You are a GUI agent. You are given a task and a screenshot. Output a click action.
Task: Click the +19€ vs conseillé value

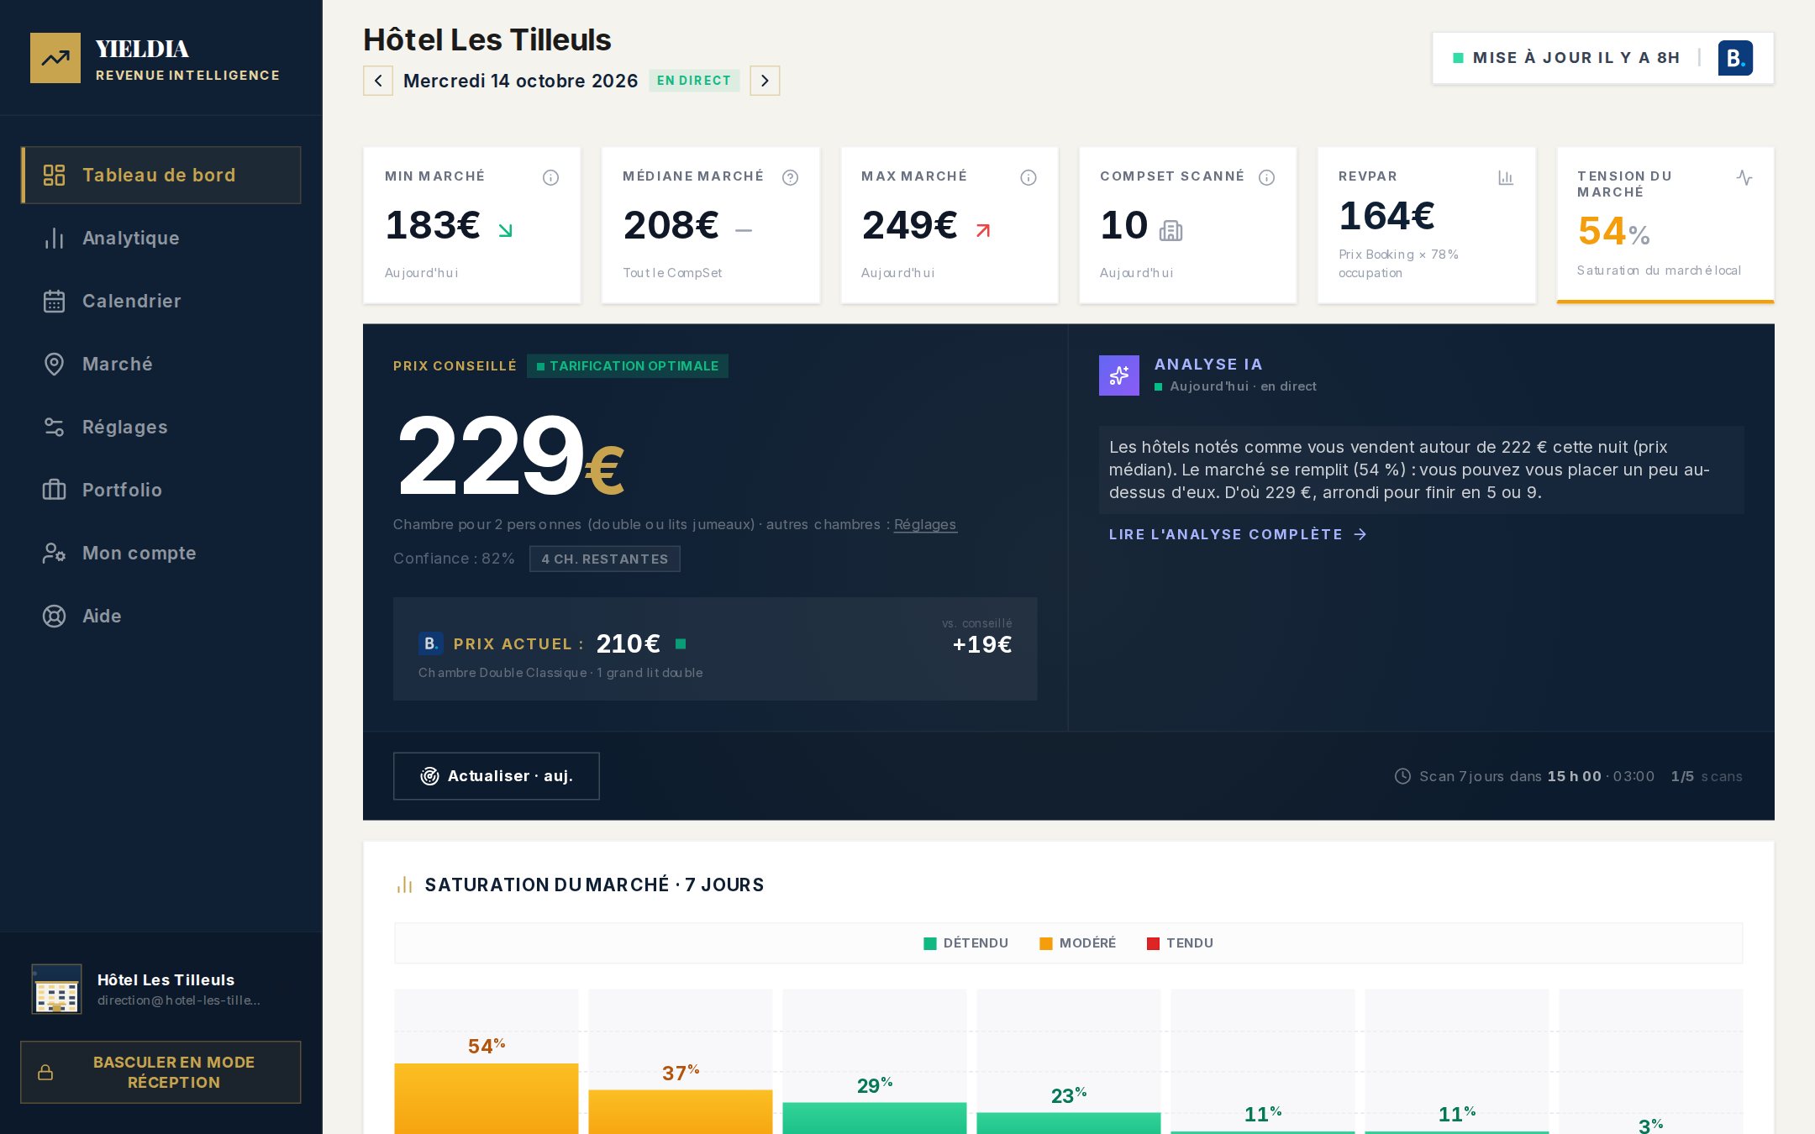pos(981,644)
